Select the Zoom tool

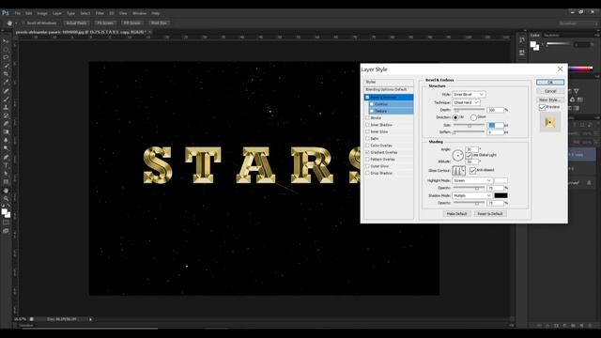coord(6,198)
